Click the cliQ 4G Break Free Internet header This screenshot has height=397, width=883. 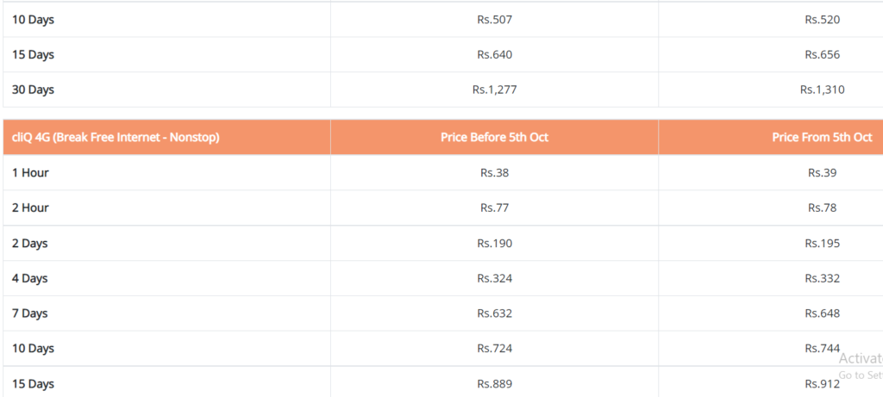pos(116,137)
